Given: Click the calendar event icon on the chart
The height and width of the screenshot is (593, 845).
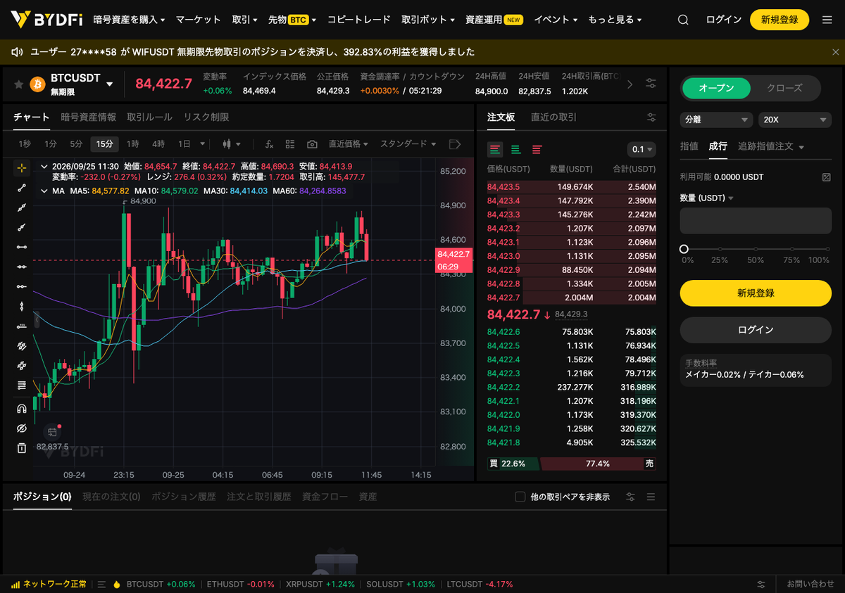Looking at the screenshot, I should [52, 432].
